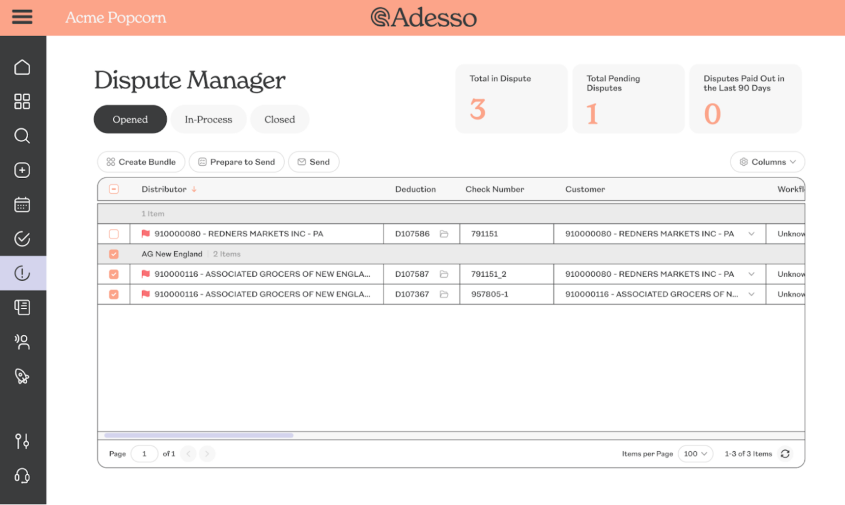Click the Customer column header
The width and height of the screenshot is (845, 505).
pyautogui.click(x=585, y=189)
